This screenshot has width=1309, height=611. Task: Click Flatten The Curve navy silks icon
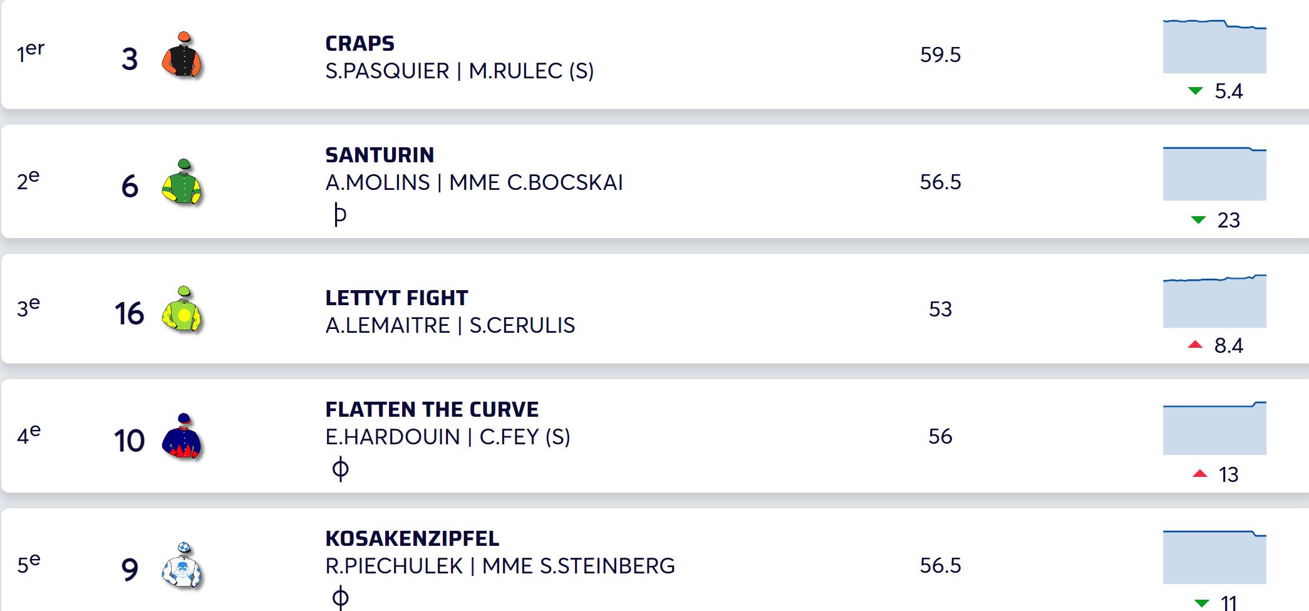[182, 437]
